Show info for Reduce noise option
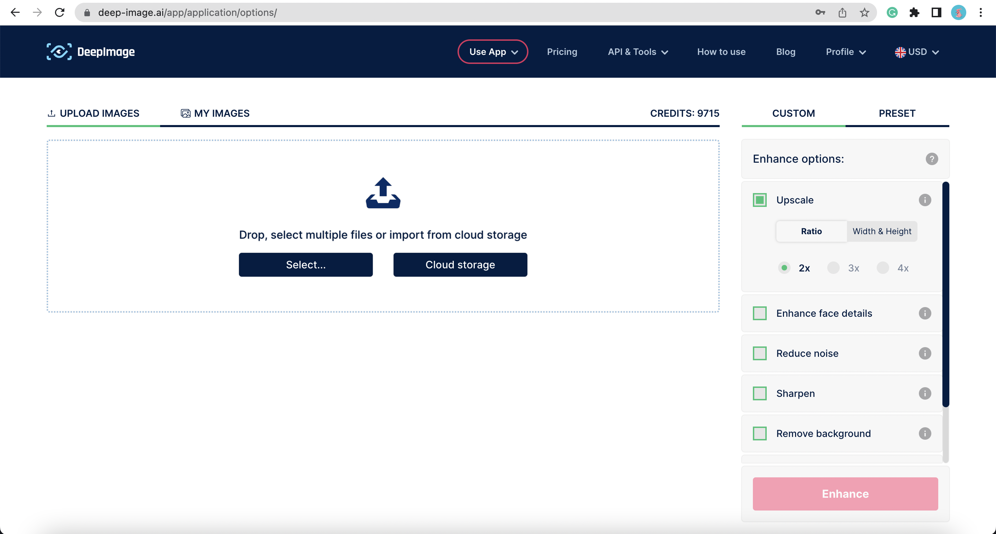Viewport: 996px width, 534px height. pyautogui.click(x=924, y=353)
